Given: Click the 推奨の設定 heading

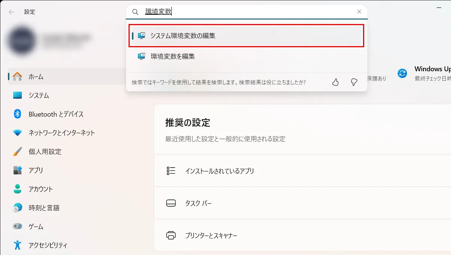Looking at the screenshot, I should 188,122.
